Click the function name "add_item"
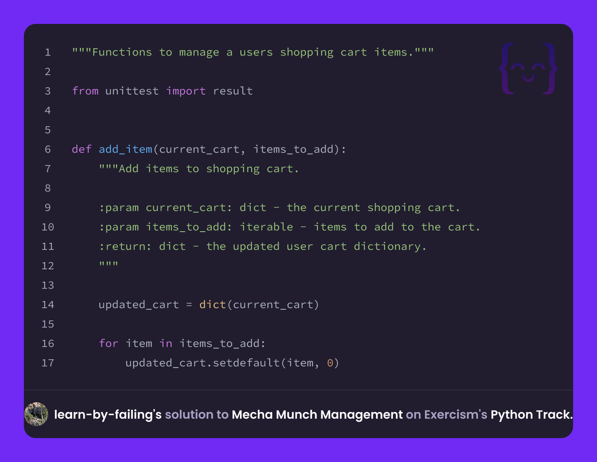The width and height of the screenshot is (597, 462). [x=125, y=149]
